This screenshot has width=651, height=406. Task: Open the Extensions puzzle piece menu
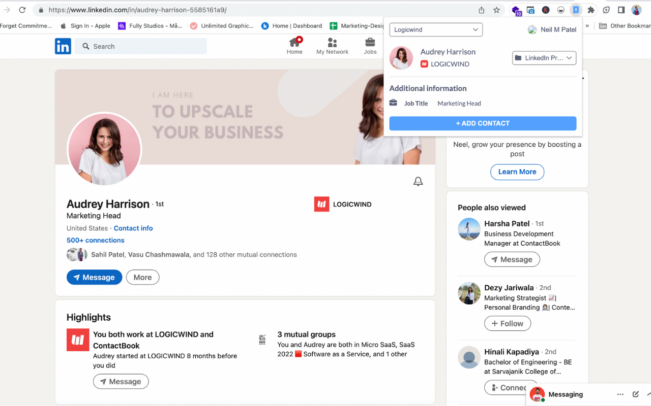point(590,10)
